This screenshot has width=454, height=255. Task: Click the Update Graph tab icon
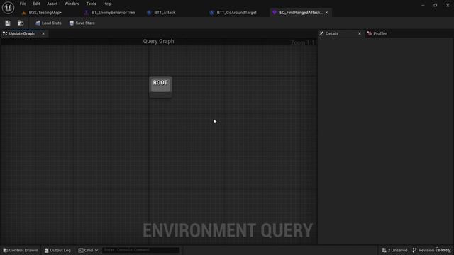point(5,33)
